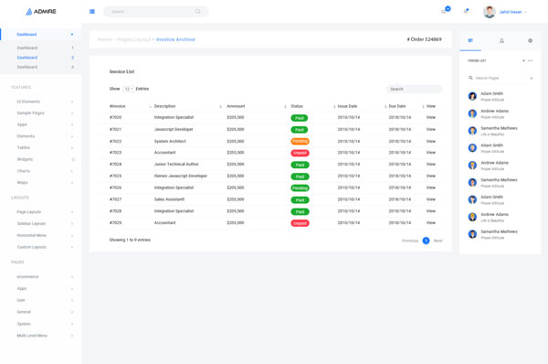The width and height of the screenshot is (548, 364).
Task: Click green Pending badge for #7026
Action: click(300, 188)
